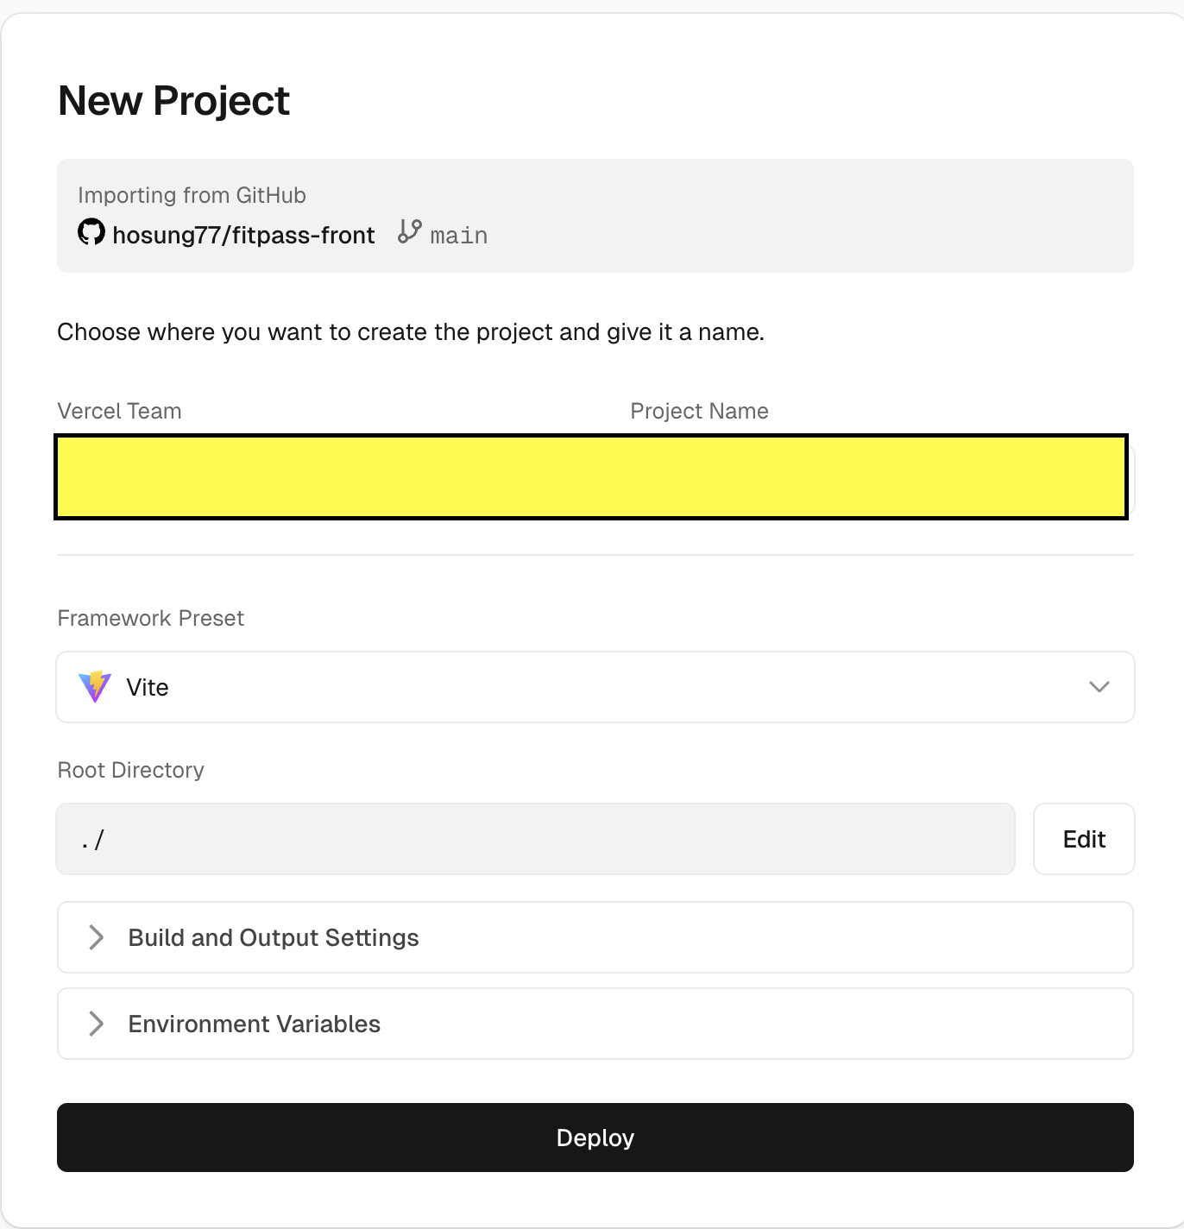Click the chevron on Build and Output Settings
This screenshot has width=1184, height=1229.
coord(95,937)
